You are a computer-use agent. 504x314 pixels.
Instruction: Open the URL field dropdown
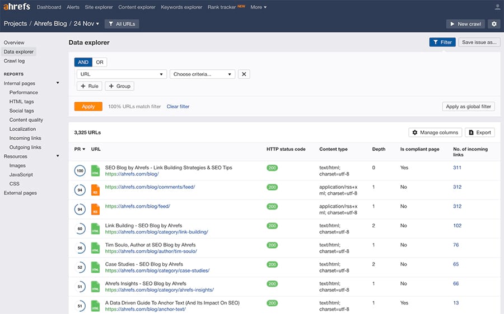pyautogui.click(x=122, y=74)
